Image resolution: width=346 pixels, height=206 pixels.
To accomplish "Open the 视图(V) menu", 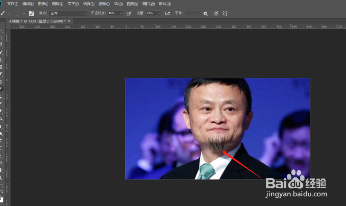I will [132, 4].
